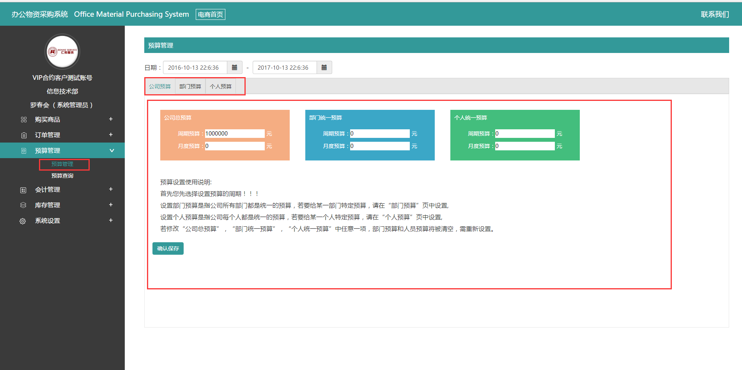The width and height of the screenshot is (742, 370).
Task: Click the 系统设置 gear icon
Action: [23, 221]
